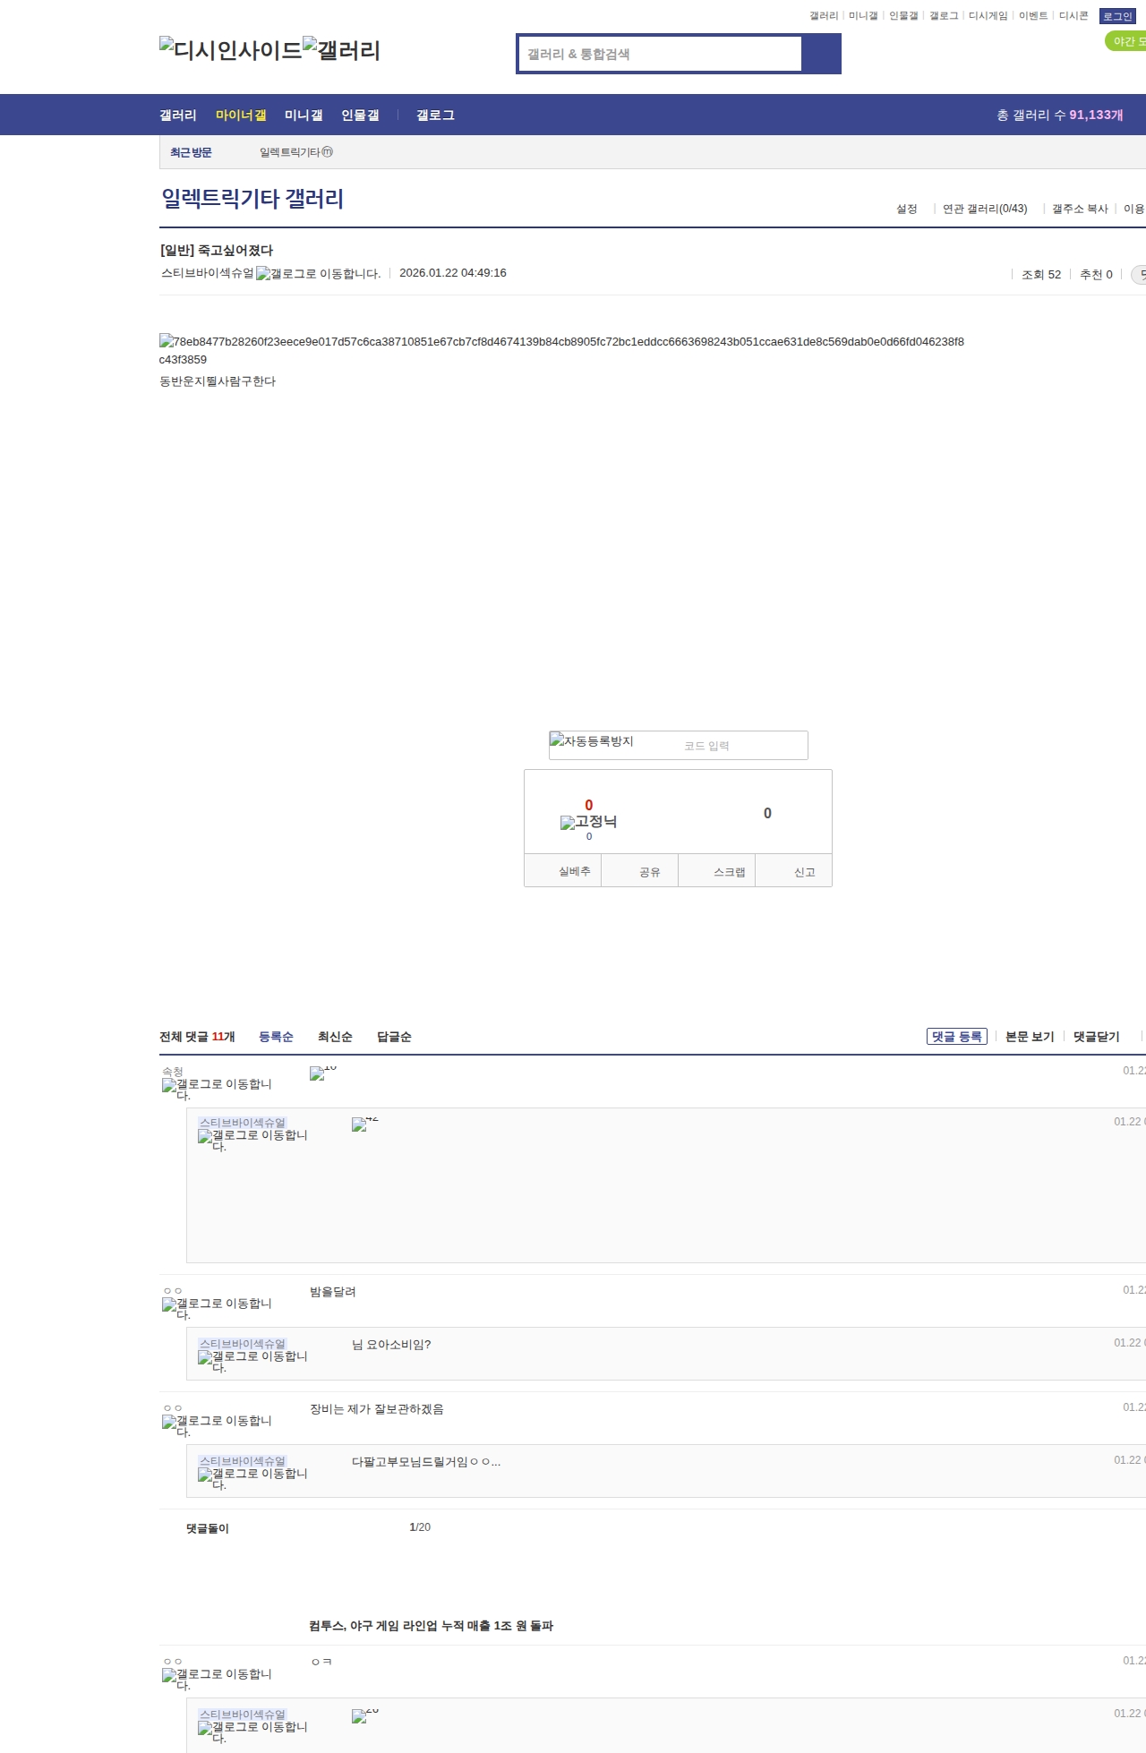Sort comments by 등록순
This screenshot has width=1146, height=1753.
(276, 1037)
